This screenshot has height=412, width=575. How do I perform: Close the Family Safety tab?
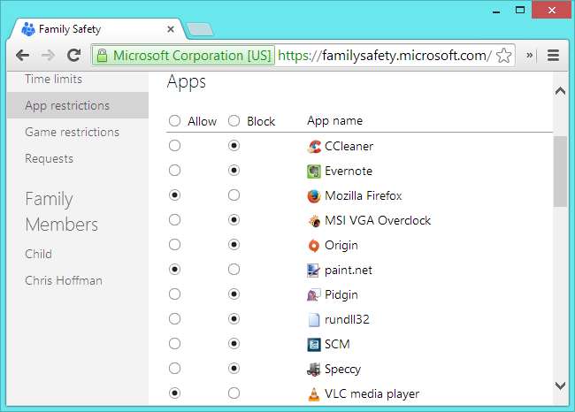click(171, 29)
